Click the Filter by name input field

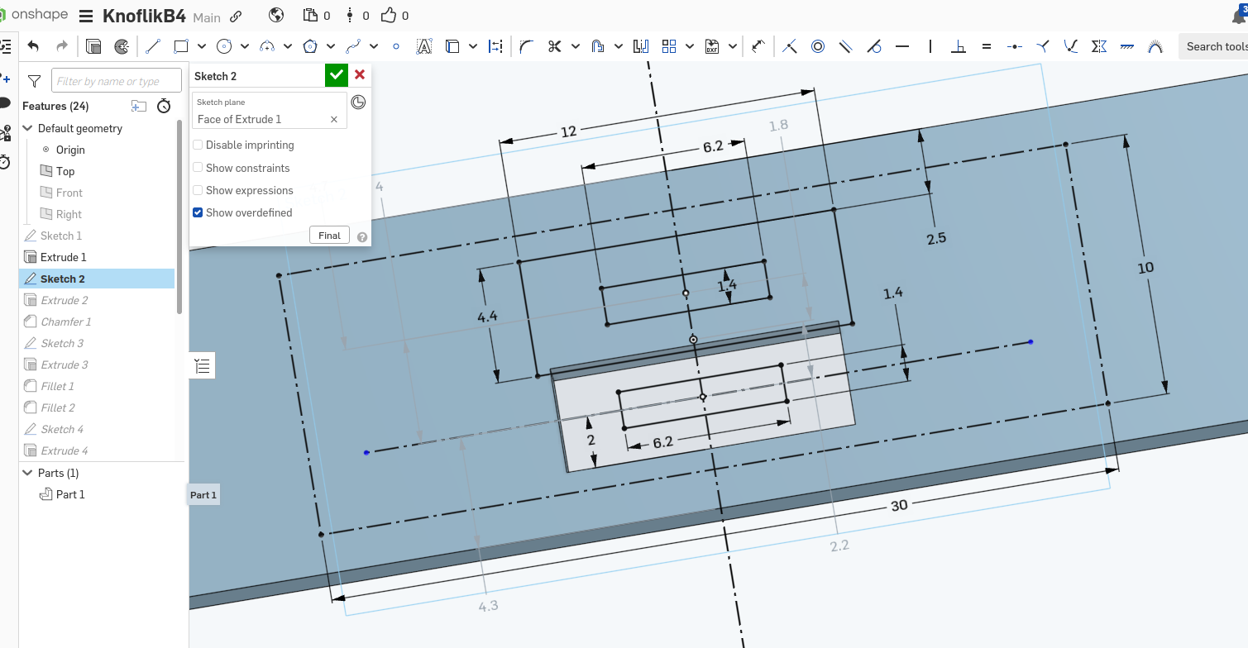click(116, 81)
